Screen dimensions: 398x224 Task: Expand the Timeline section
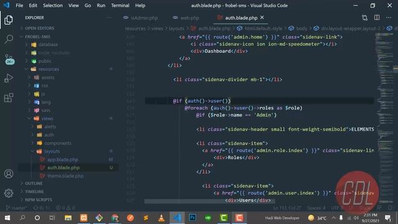[x=34, y=192]
